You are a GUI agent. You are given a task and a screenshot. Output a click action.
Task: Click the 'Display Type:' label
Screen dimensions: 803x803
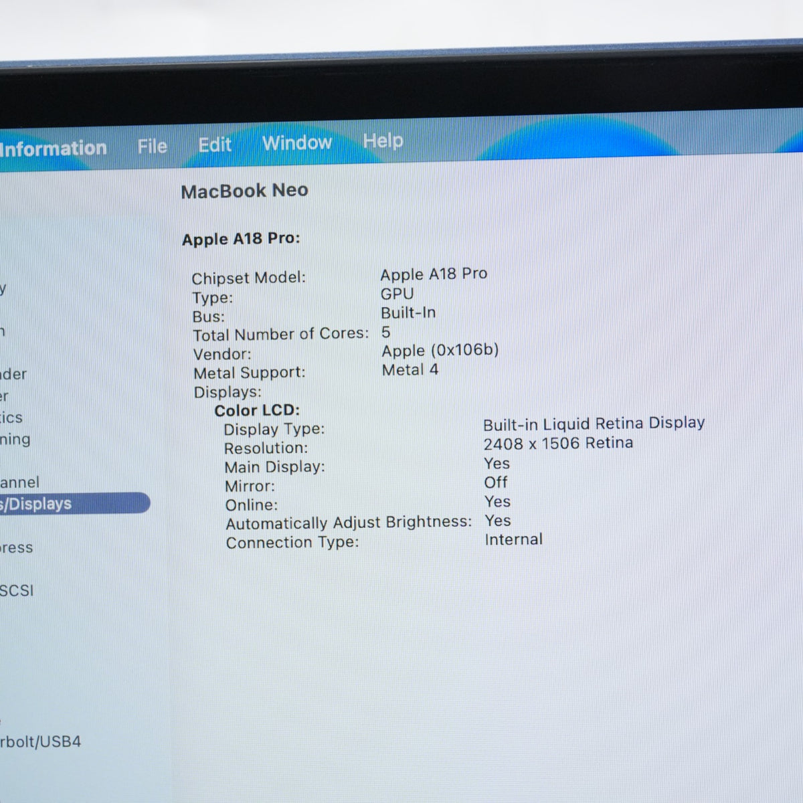(274, 429)
